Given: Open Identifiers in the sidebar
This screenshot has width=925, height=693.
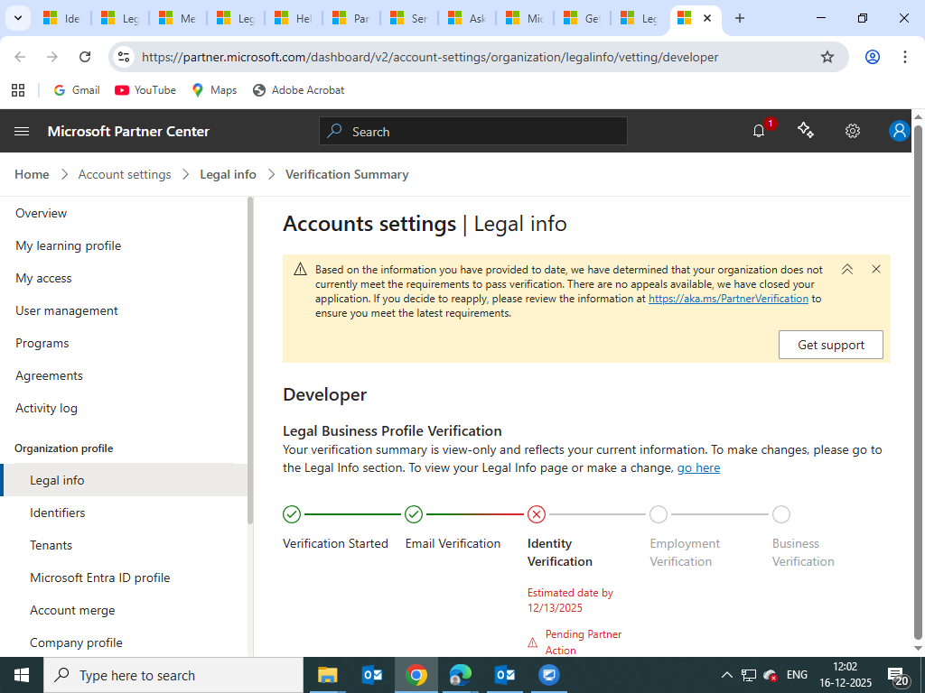Looking at the screenshot, I should [x=57, y=513].
